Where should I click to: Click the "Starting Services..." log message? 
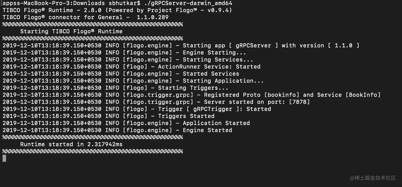click(218, 60)
